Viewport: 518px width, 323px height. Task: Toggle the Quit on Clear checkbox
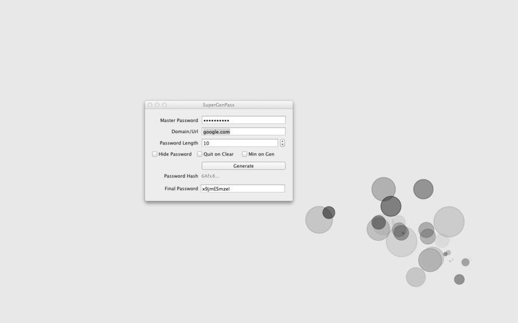click(199, 154)
